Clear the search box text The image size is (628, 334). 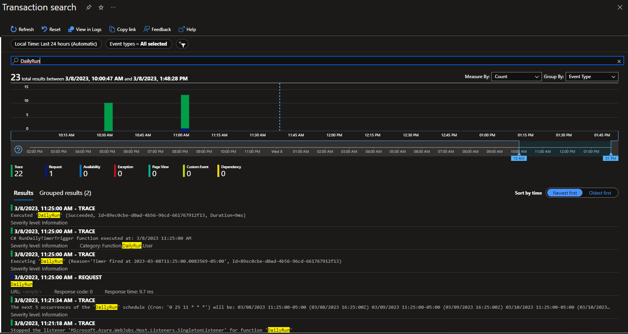coord(619,61)
